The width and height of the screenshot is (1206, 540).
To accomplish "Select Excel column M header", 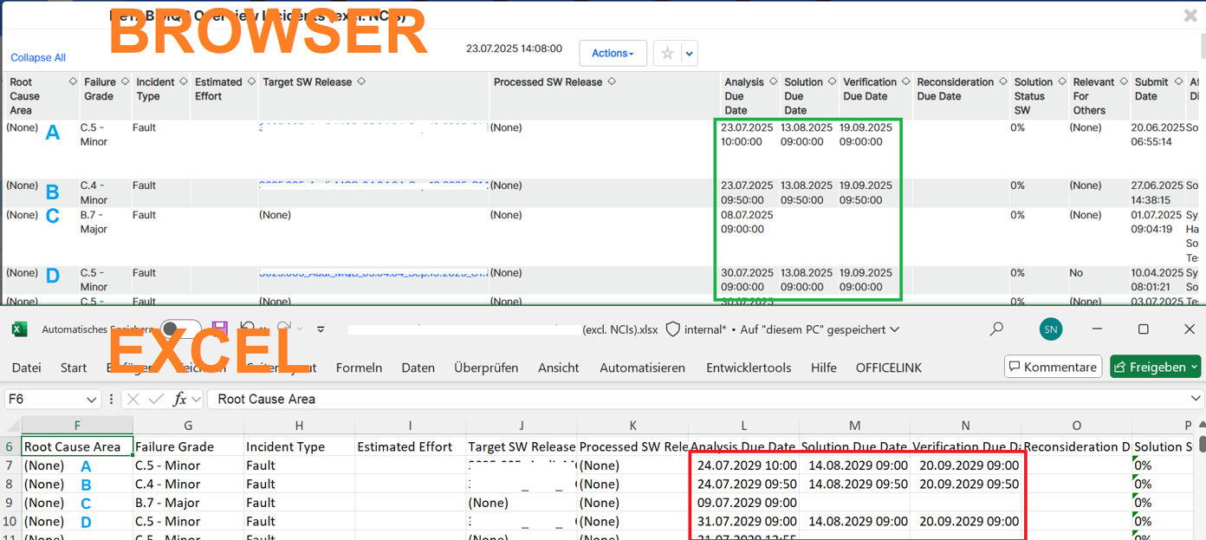I will 854,426.
